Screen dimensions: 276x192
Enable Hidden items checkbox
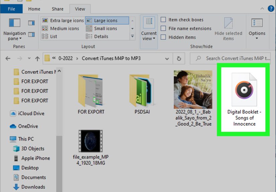163,37
